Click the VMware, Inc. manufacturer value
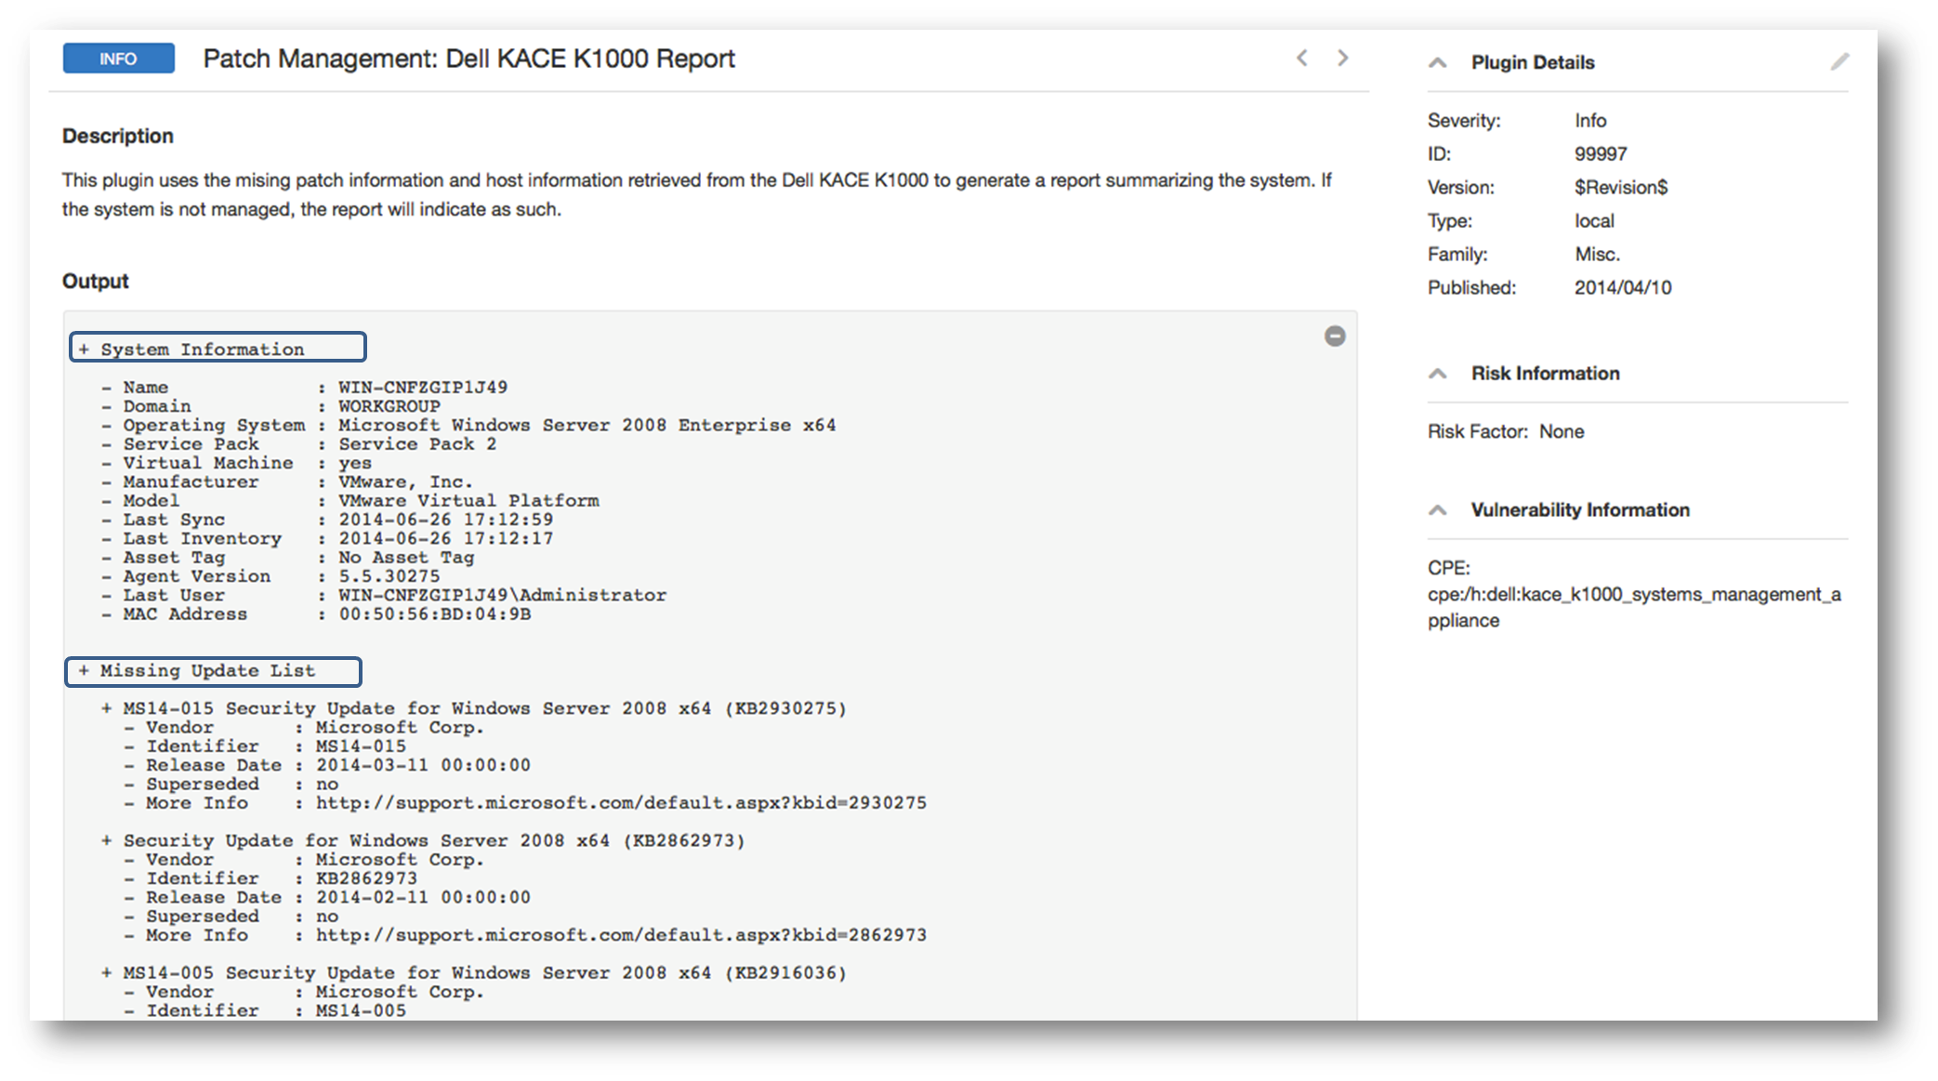Screen dimensions: 1938x1081 click(x=405, y=481)
